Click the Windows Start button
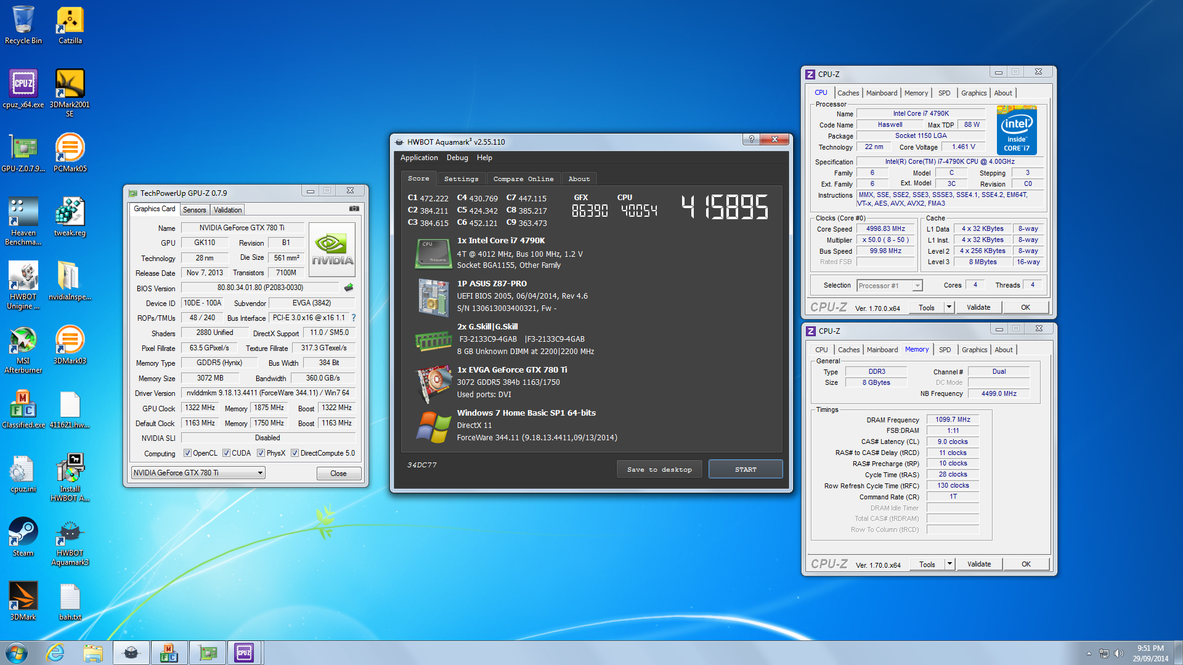 17,653
